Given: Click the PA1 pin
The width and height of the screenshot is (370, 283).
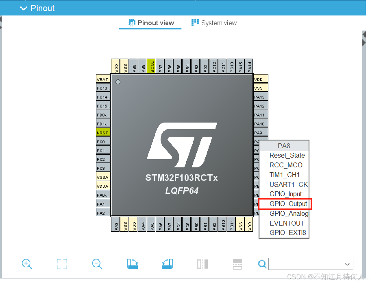Looking at the screenshot, I should point(103,203).
